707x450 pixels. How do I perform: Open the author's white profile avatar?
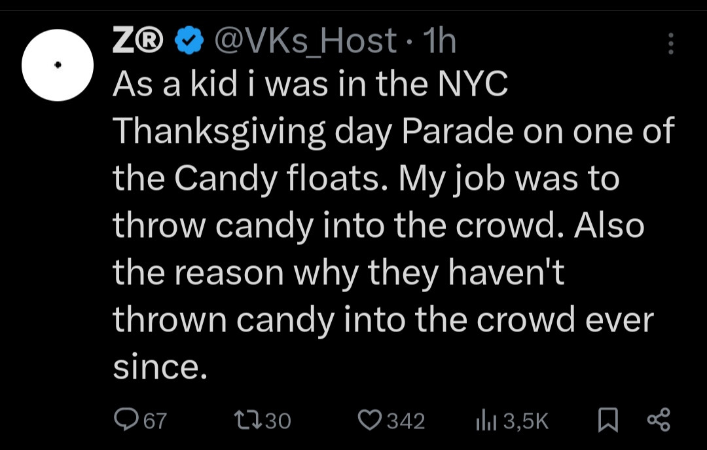pyautogui.click(x=58, y=65)
